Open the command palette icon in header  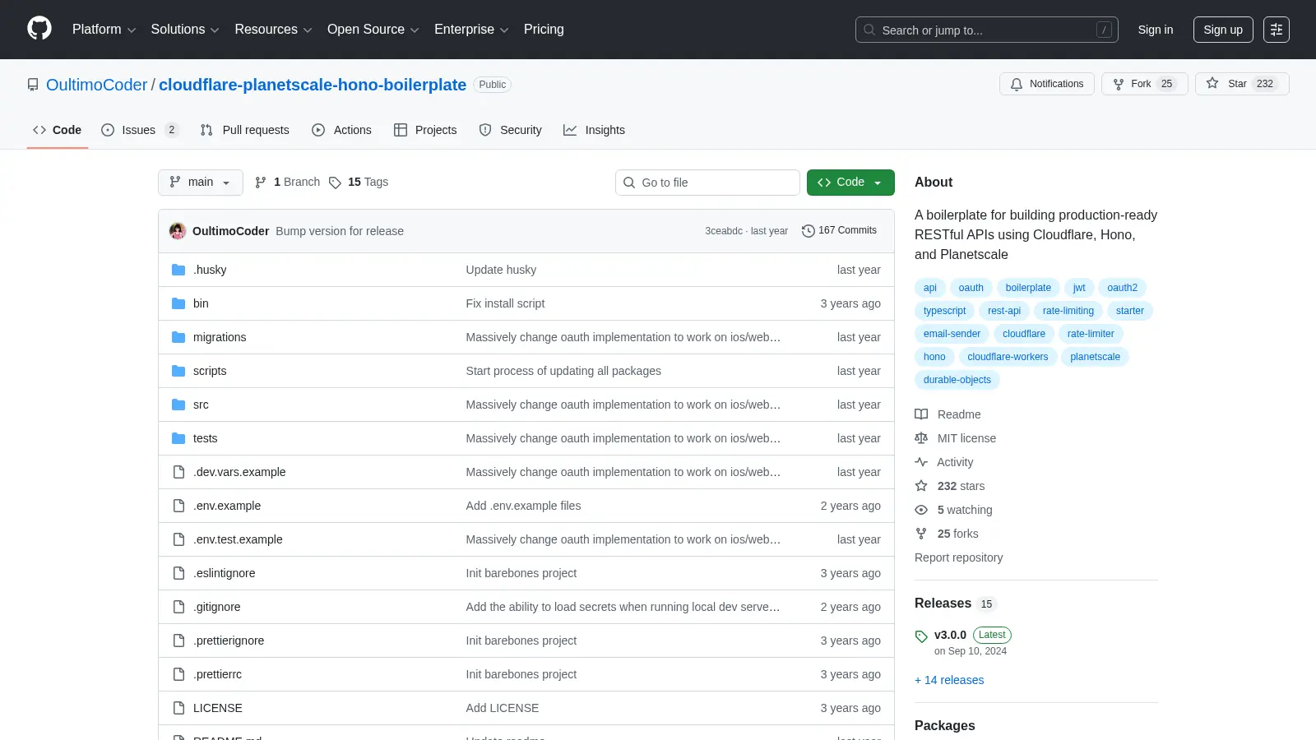coord(1277,30)
